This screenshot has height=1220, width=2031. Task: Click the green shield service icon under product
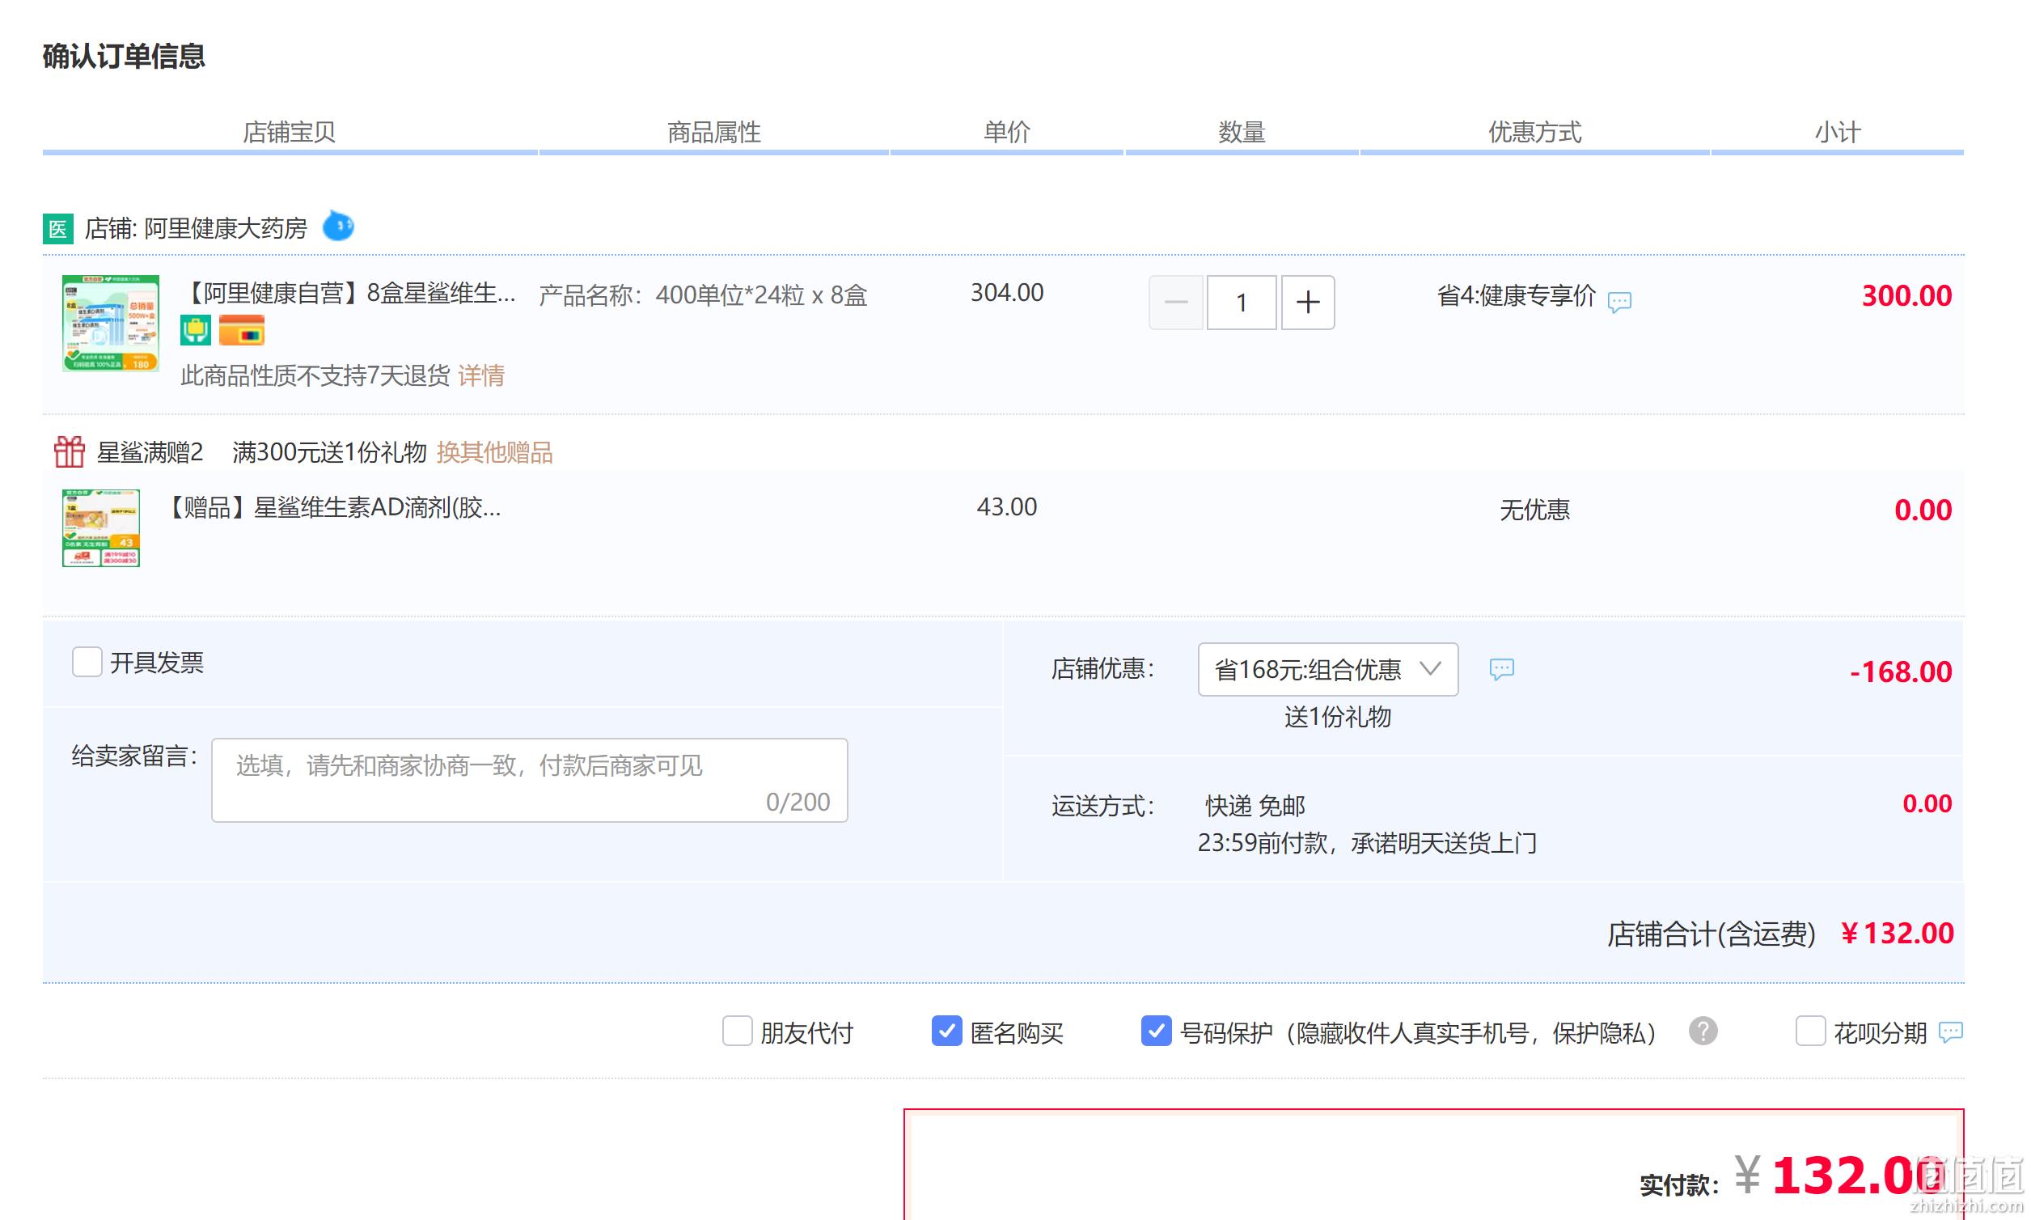196,331
